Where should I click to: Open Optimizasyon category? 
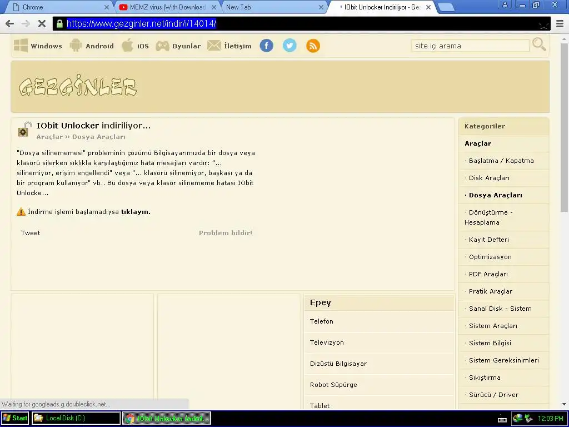point(490,257)
